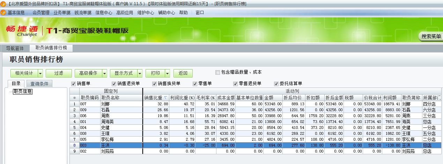Click the 过滤 button

coord(59,73)
